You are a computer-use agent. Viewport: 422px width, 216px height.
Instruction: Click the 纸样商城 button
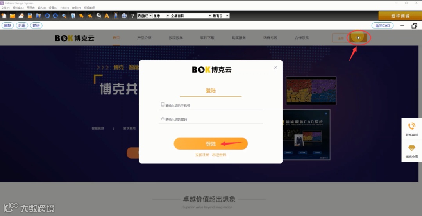pyautogui.click(x=400, y=16)
